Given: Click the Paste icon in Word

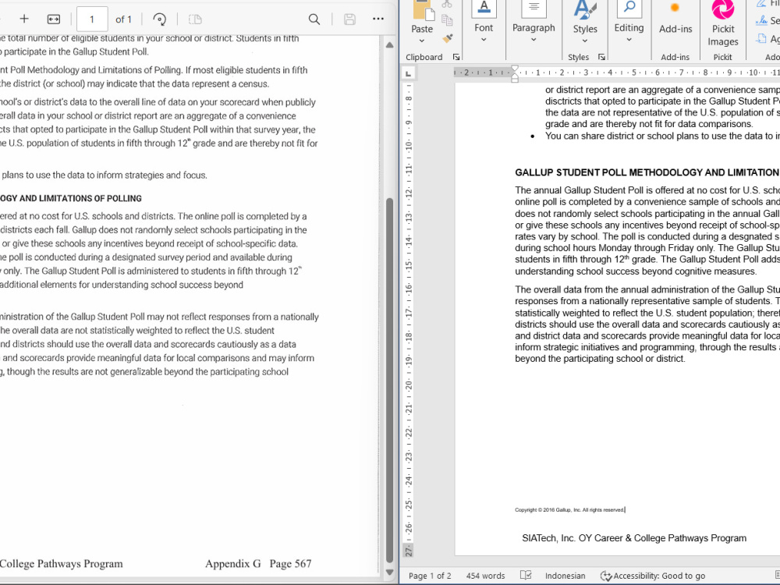Looking at the screenshot, I should [x=424, y=10].
